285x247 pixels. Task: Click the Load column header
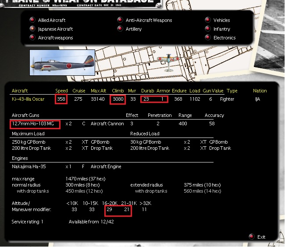pos(195,91)
